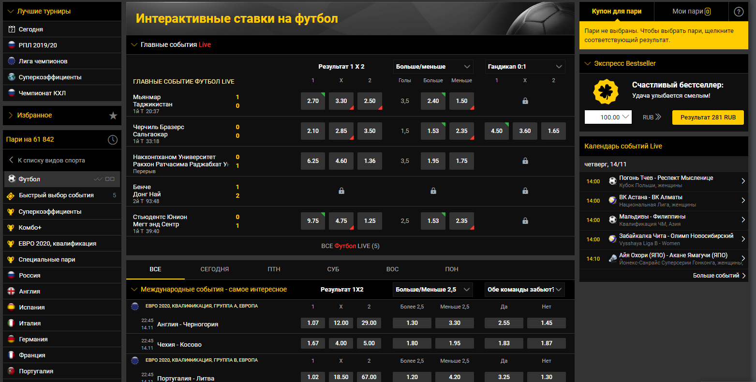Open the Больше событий link
Viewport: 756px width, 382px height.
(719, 276)
